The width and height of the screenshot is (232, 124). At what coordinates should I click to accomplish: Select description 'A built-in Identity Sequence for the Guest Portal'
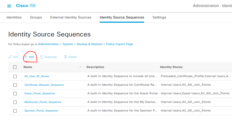pyautogui.click(x=122, y=93)
